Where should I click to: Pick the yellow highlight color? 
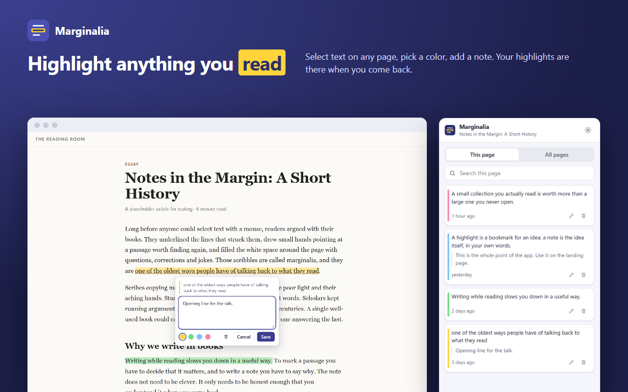tap(183, 337)
